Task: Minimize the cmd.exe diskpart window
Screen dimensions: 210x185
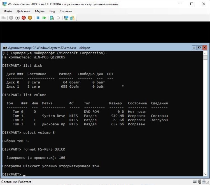Action: tap(194, 48)
